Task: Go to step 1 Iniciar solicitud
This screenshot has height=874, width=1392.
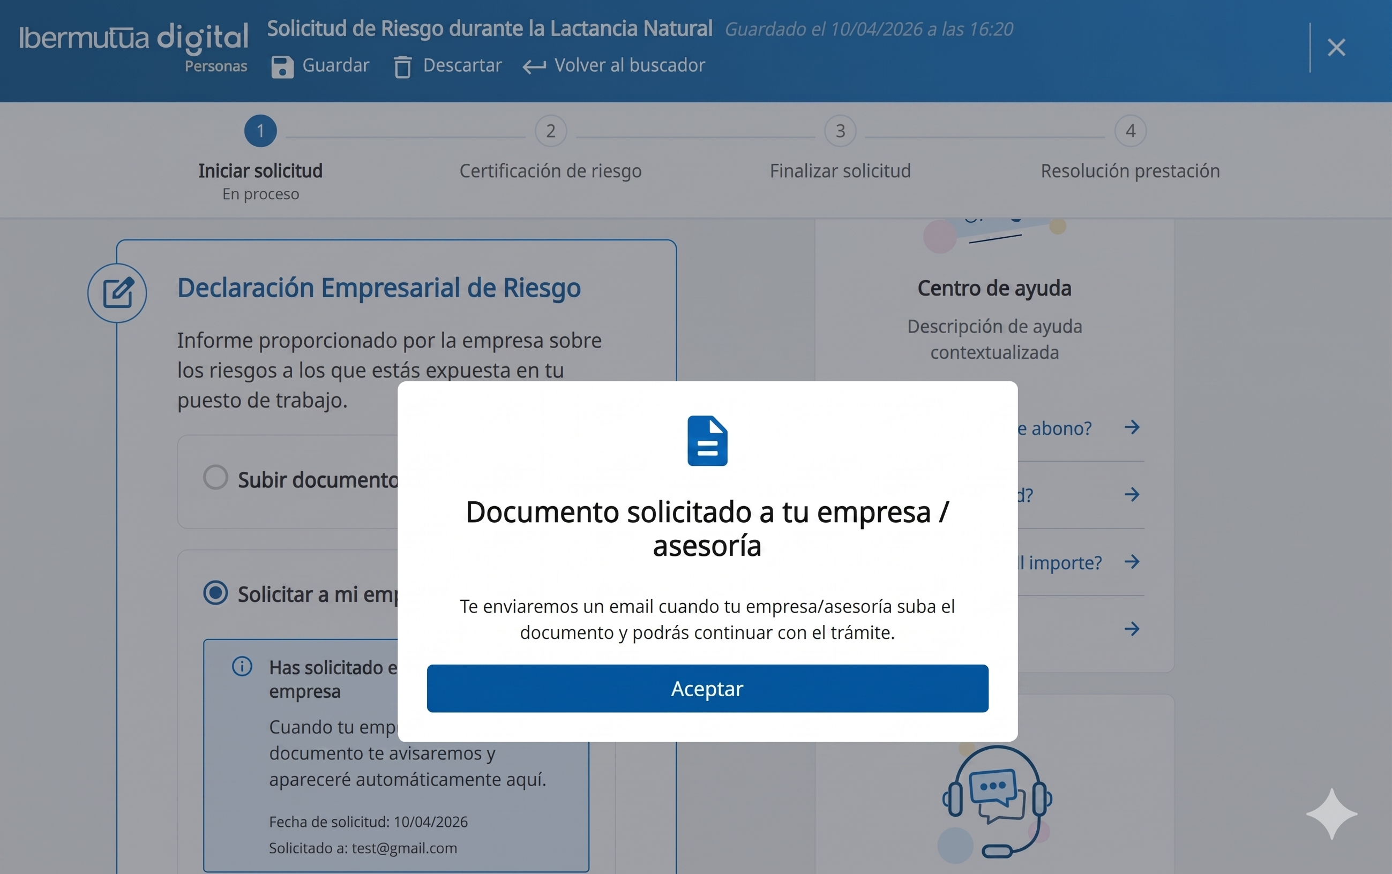Action: pos(260,131)
